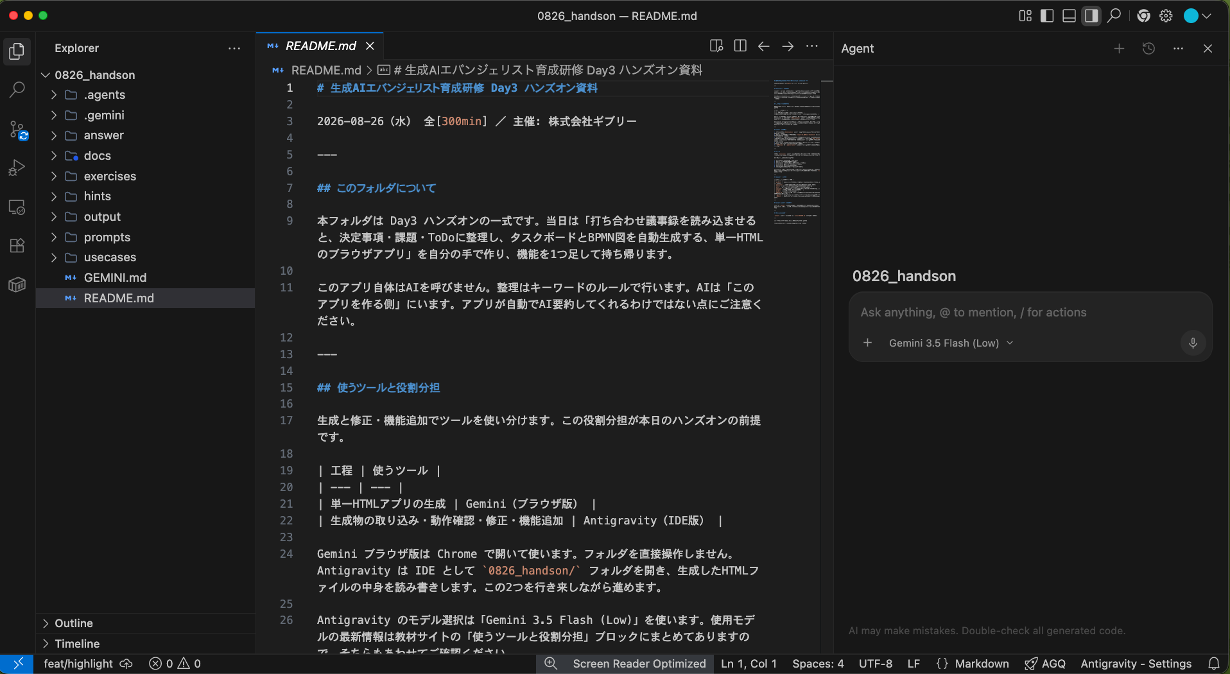
Task: Change indentation via Spaces: 4
Action: (818, 664)
